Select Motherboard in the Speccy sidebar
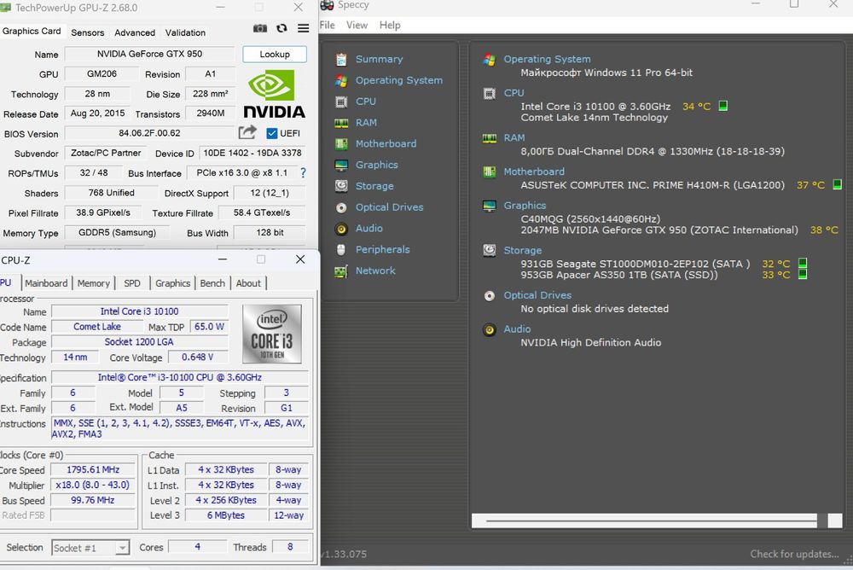 (386, 143)
